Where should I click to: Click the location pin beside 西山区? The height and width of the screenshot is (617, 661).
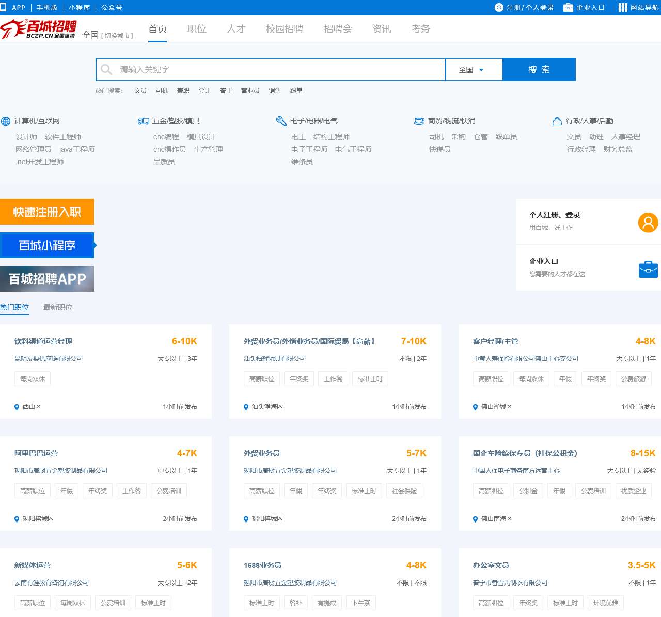click(x=17, y=407)
